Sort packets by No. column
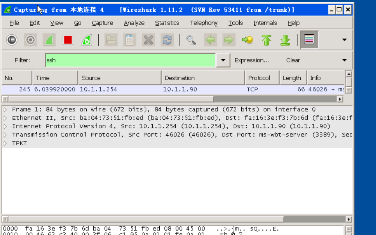The image size is (376, 235). (17, 78)
